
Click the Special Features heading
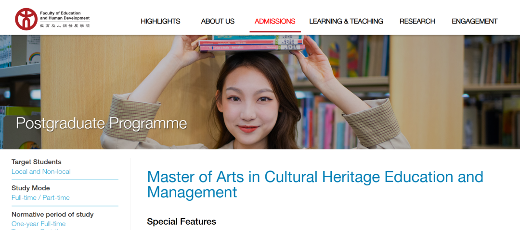(x=182, y=221)
